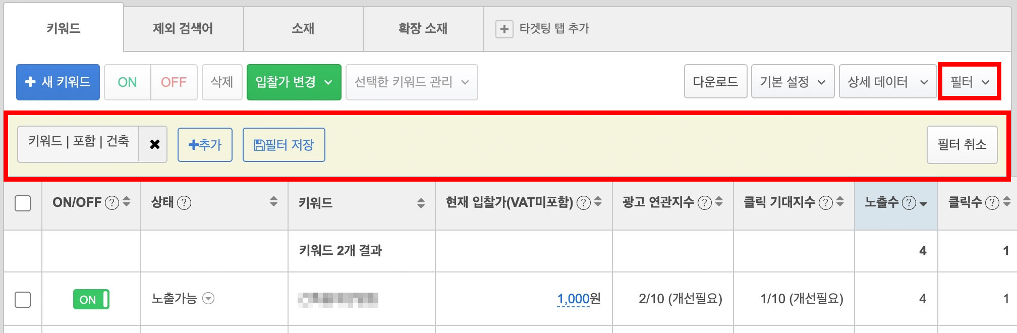Click the plus icon for 타겟팅 탭 추가
Viewport: 1017px width, 333px height.
click(504, 29)
